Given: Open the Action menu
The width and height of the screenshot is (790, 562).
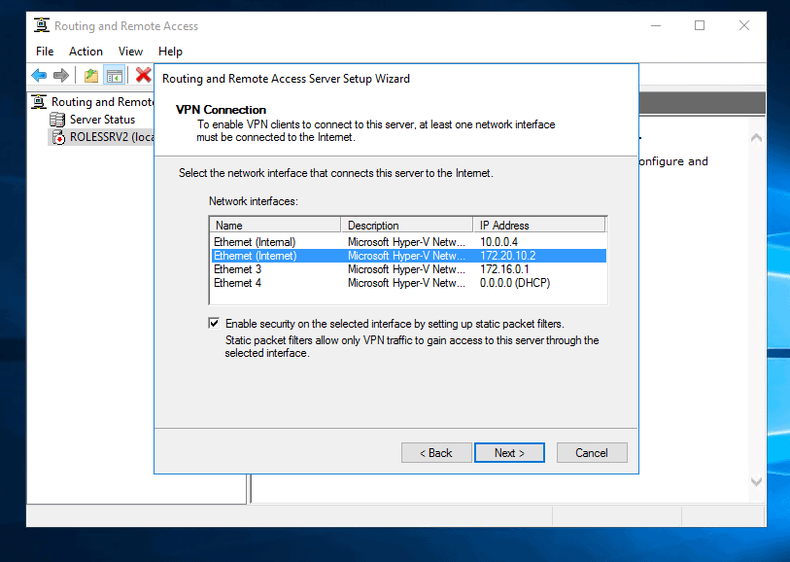Looking at the screenshot, I should click(x=86, y=52).
